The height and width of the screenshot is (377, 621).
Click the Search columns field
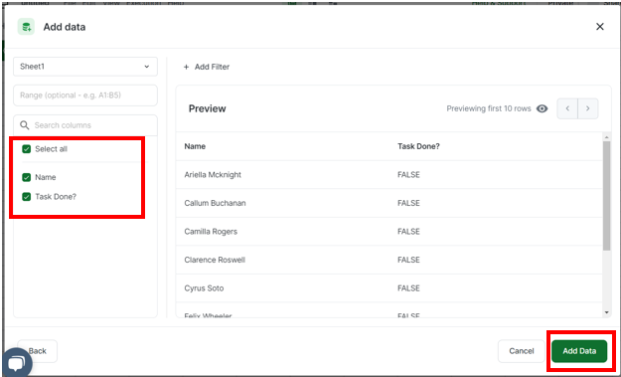[85, 125]
